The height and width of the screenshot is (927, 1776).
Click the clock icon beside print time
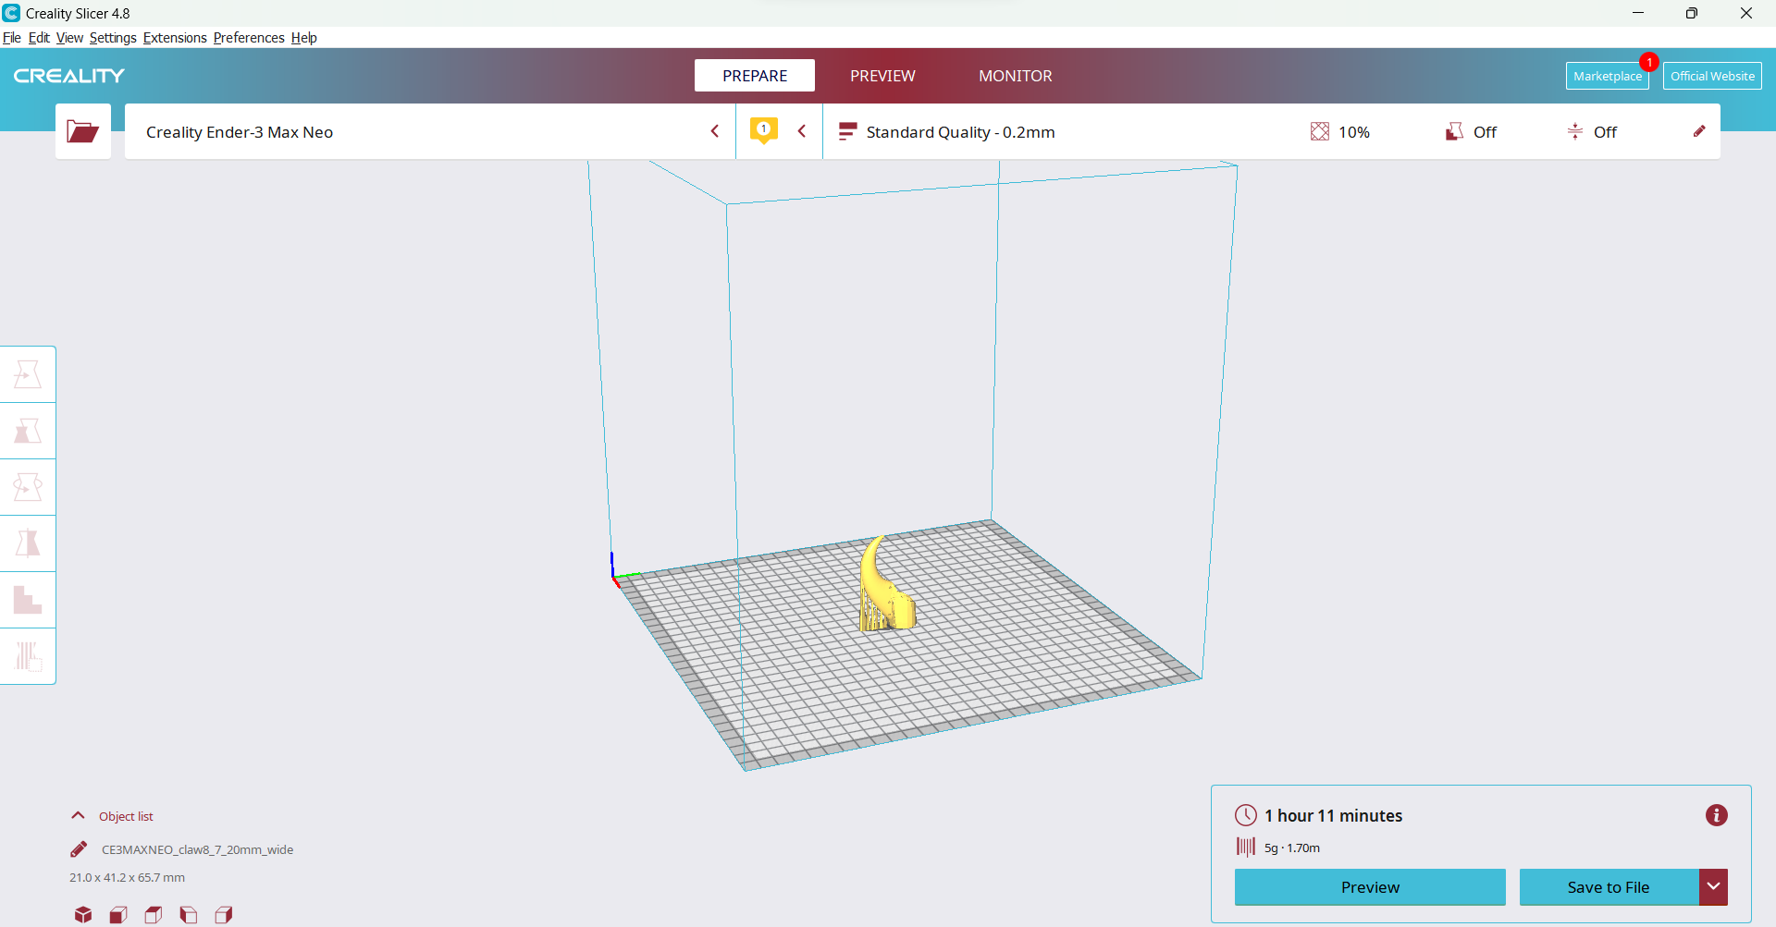1246,815
